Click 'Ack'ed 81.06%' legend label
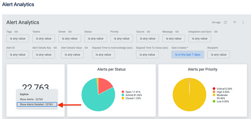 pyautogui.click(x=134, y=95)
